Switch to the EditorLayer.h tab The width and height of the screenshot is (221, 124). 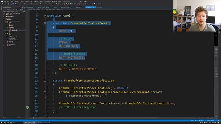[x=78, y=7]
